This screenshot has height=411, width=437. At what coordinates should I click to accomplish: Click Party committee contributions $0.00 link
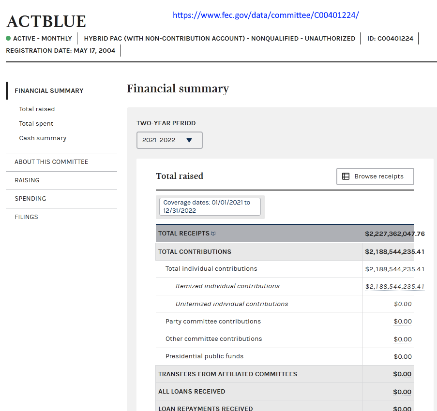[x=403, y=322]
